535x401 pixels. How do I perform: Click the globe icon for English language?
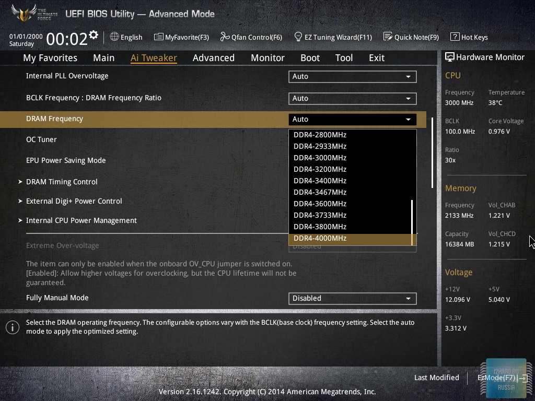[x=114, y=37]
